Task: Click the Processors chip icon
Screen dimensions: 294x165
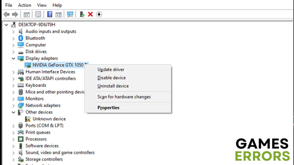Action: pos(21,139)
